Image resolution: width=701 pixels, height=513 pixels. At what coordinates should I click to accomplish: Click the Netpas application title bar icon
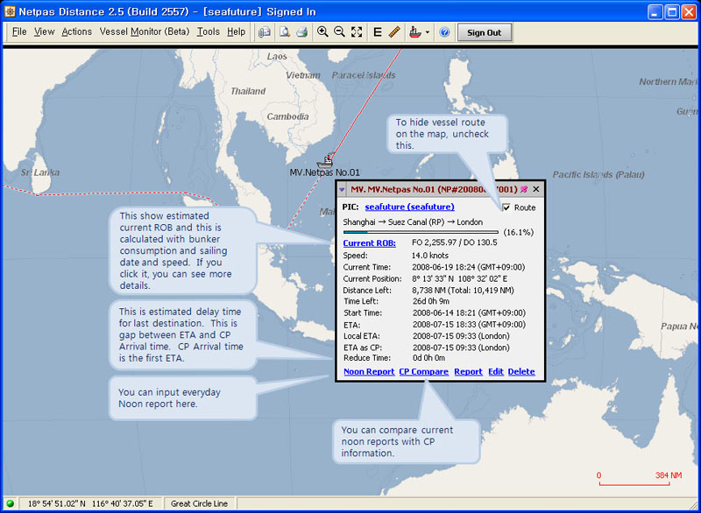[10, 11]
